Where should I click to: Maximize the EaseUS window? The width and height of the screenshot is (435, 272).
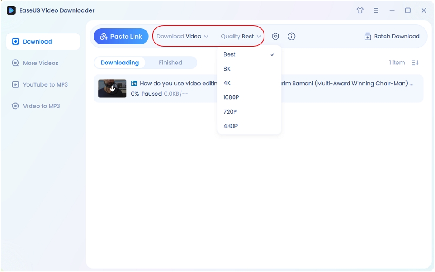point(408,10)
